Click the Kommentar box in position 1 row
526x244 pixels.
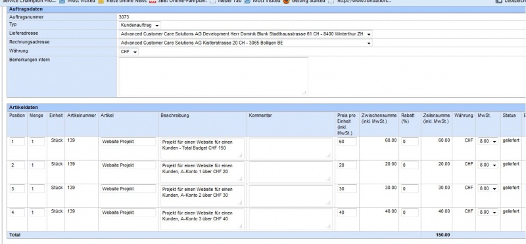291,148
